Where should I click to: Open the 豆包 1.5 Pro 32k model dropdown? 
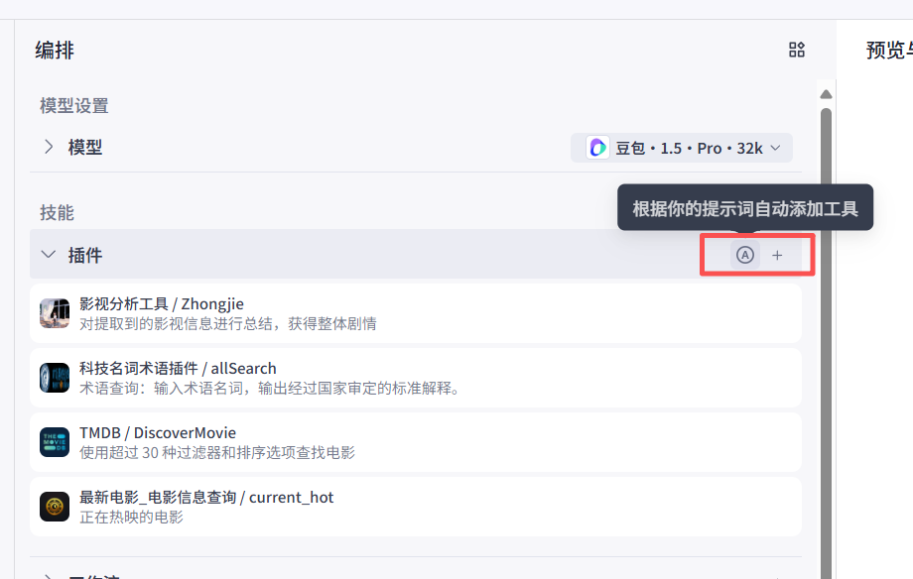coord(681,148)
